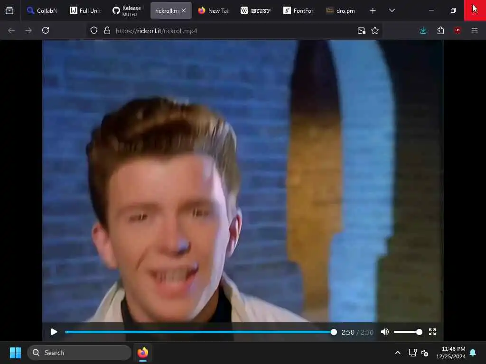Mute the video audio
This screenshot has height=364, width=486.
[385, 332]
